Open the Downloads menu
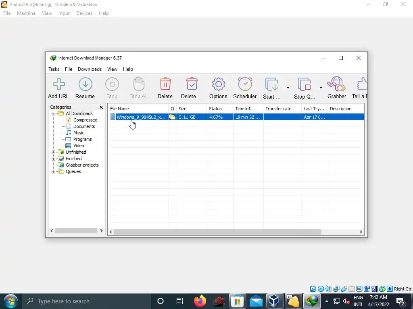This screenshot has height=309, width=413. [90, 69]
